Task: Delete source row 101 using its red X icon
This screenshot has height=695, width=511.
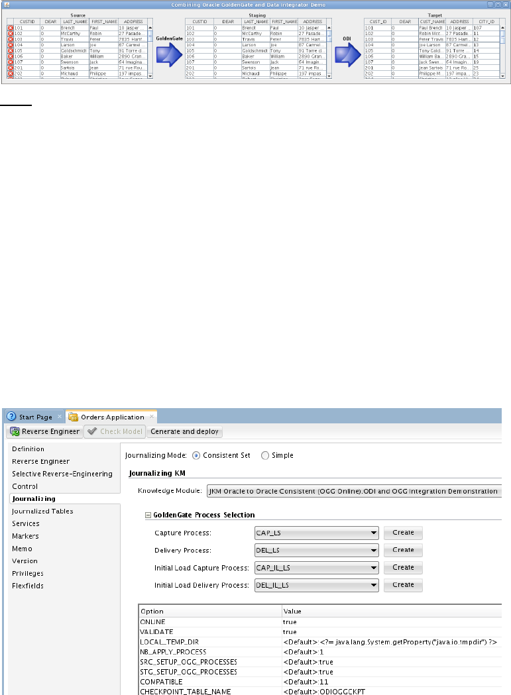Action: 11,28
